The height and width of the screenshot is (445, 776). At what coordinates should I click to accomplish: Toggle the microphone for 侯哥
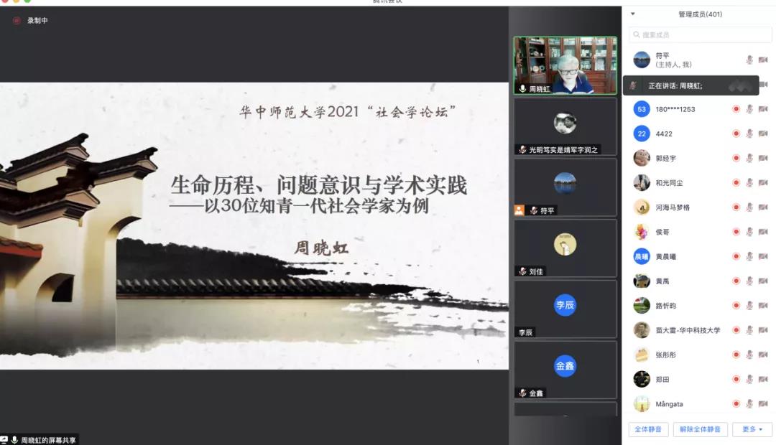(749, 232)
